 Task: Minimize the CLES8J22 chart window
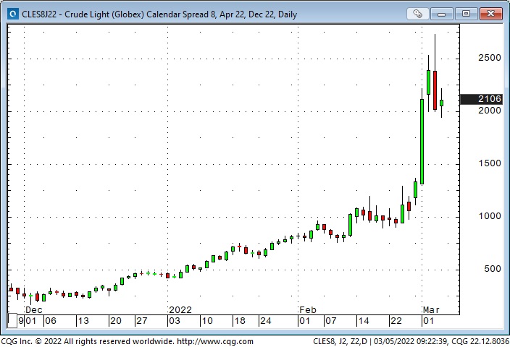tap(442, 14)
